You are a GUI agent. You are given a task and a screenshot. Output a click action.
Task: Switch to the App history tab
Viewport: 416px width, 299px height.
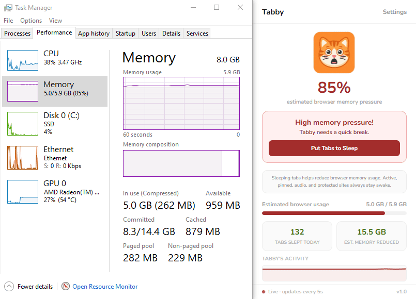[94, 34]
